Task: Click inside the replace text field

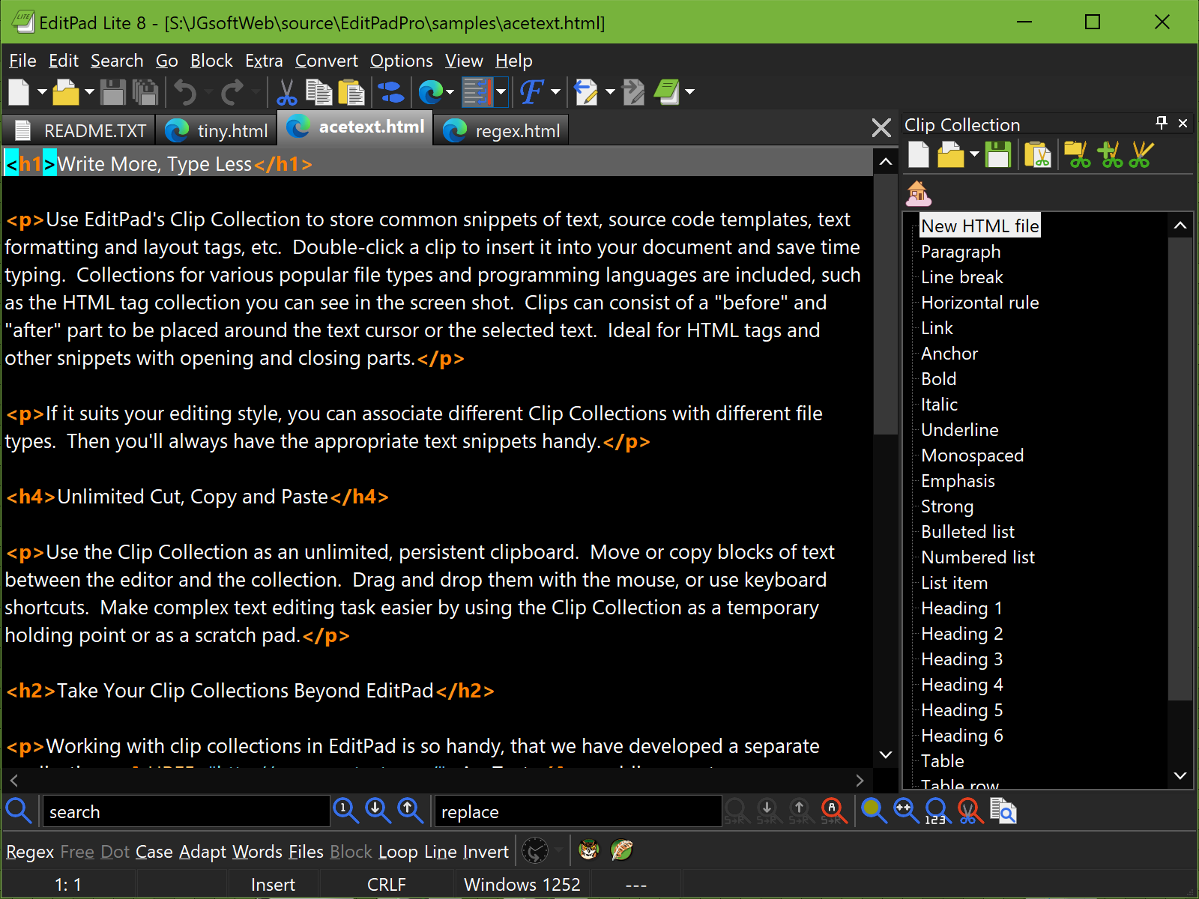Action: [578, 811]
